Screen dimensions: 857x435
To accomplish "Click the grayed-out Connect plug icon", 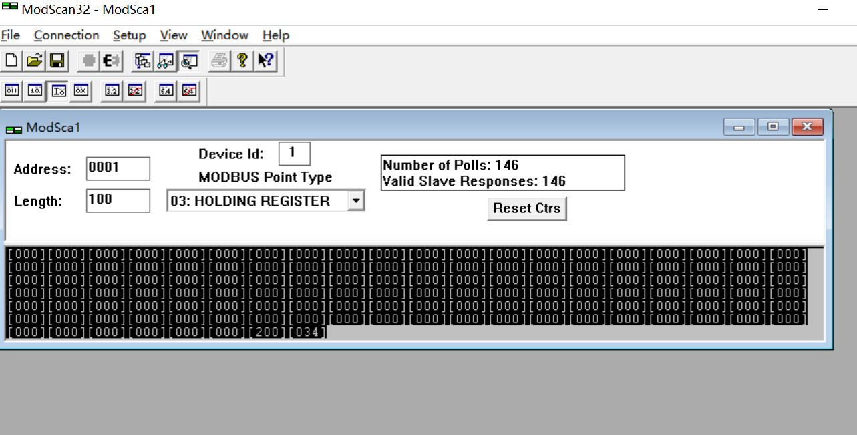I will [x=88, y=61].
